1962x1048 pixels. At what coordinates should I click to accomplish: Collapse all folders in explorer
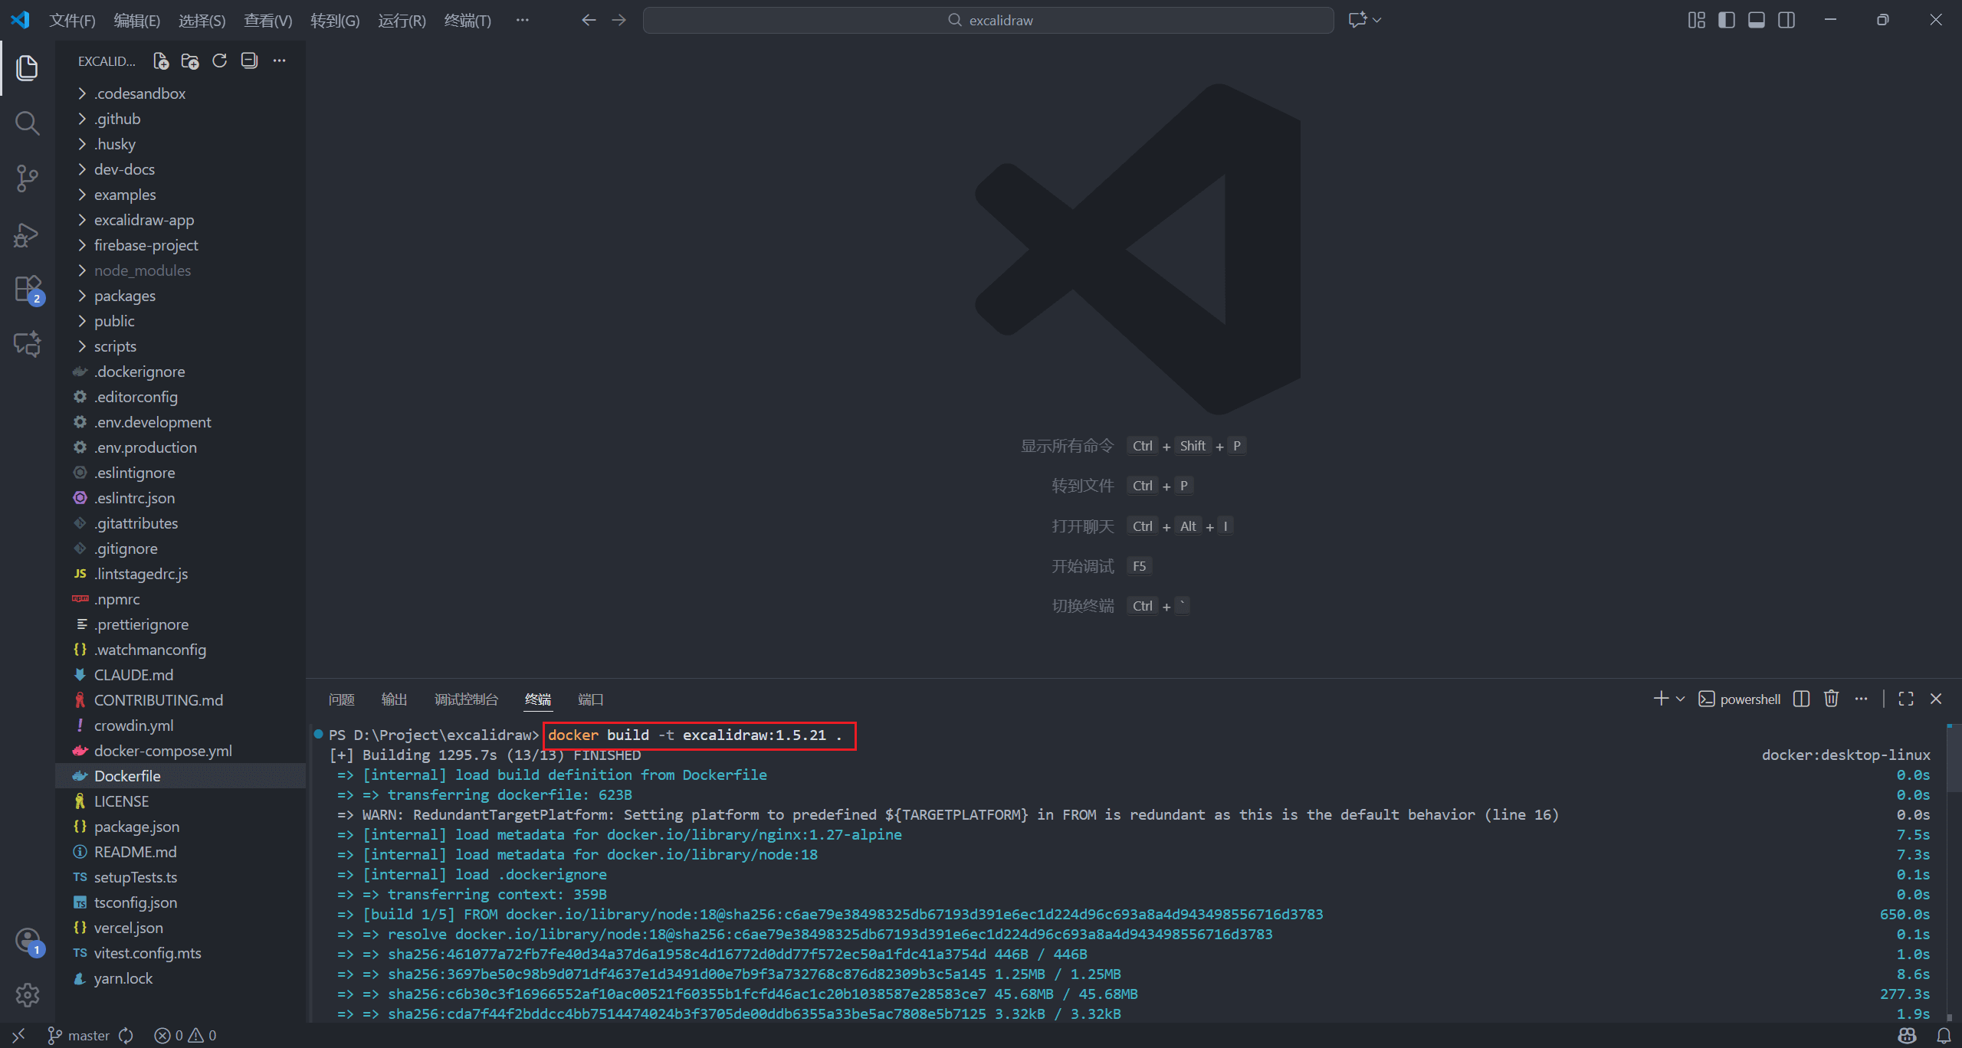pyautogui.click(x=249, y=61)
